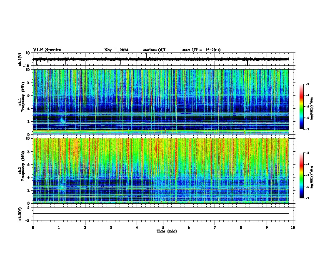Image resolution: width=330 pixels, height=255 pixels.
Task: Click the time-axis tick label '0'
Action: (33, 227)
